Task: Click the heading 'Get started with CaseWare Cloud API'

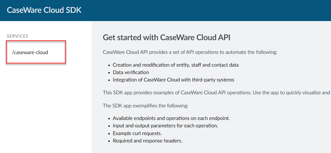Action: [x=167, y=37]
